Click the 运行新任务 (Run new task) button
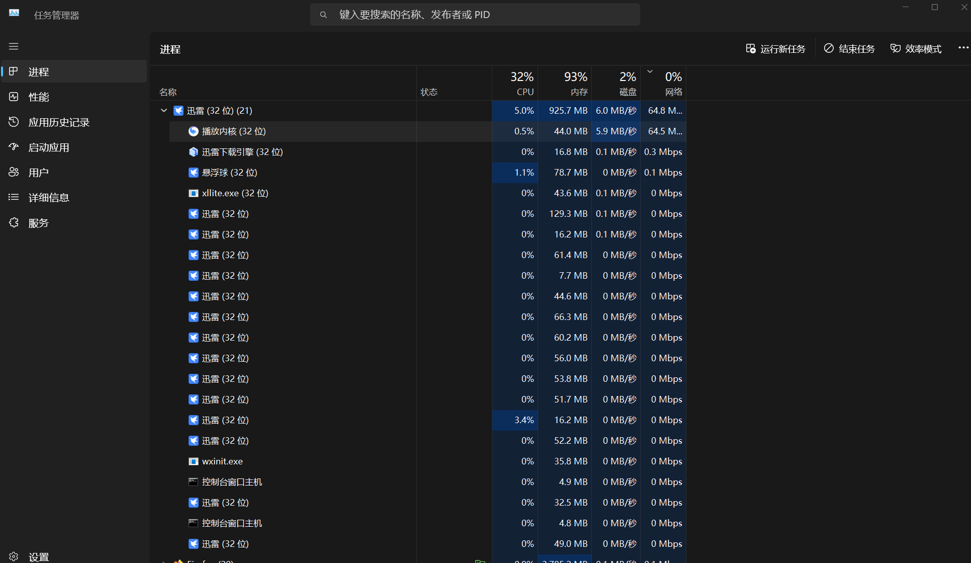971x563 pixels. [x=775, y=49]
